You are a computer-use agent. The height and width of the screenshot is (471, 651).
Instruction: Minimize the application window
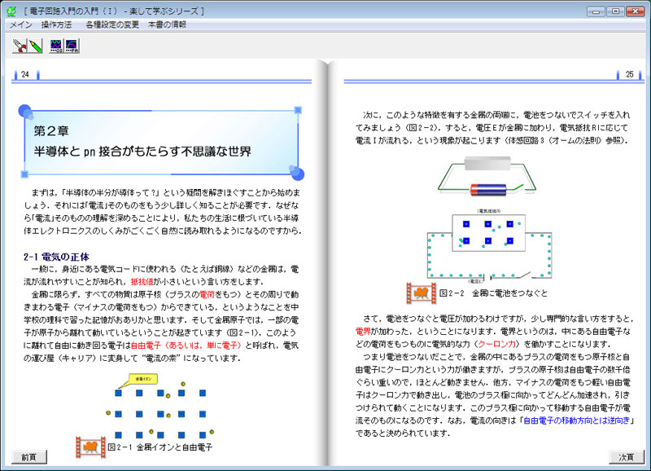(596, 11)
